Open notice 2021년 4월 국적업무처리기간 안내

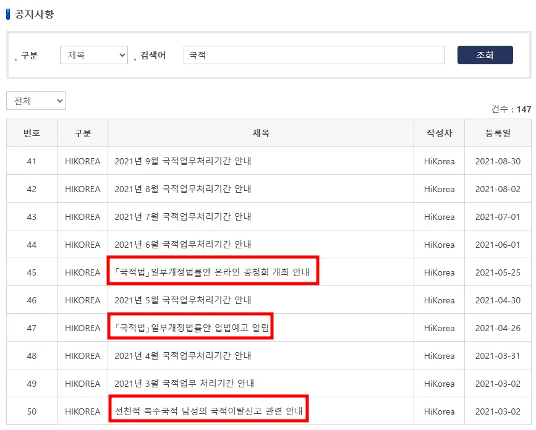[x=183, y=356]
